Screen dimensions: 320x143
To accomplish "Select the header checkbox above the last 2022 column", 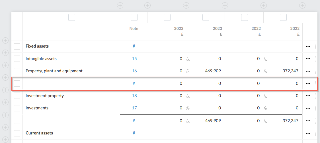I will 283,17.
